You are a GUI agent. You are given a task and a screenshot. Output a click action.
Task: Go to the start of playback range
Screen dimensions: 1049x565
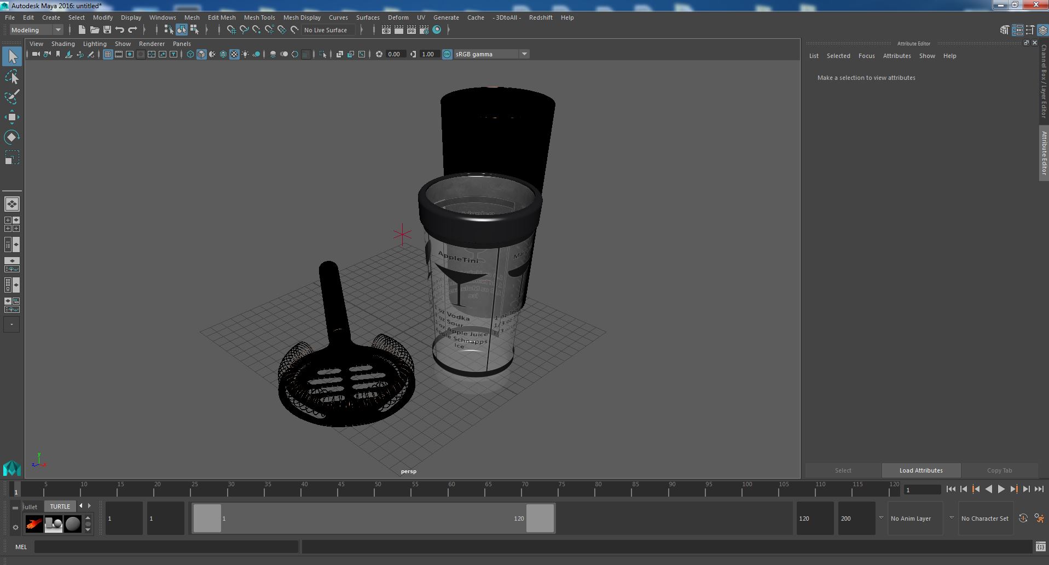click(951, 490)
